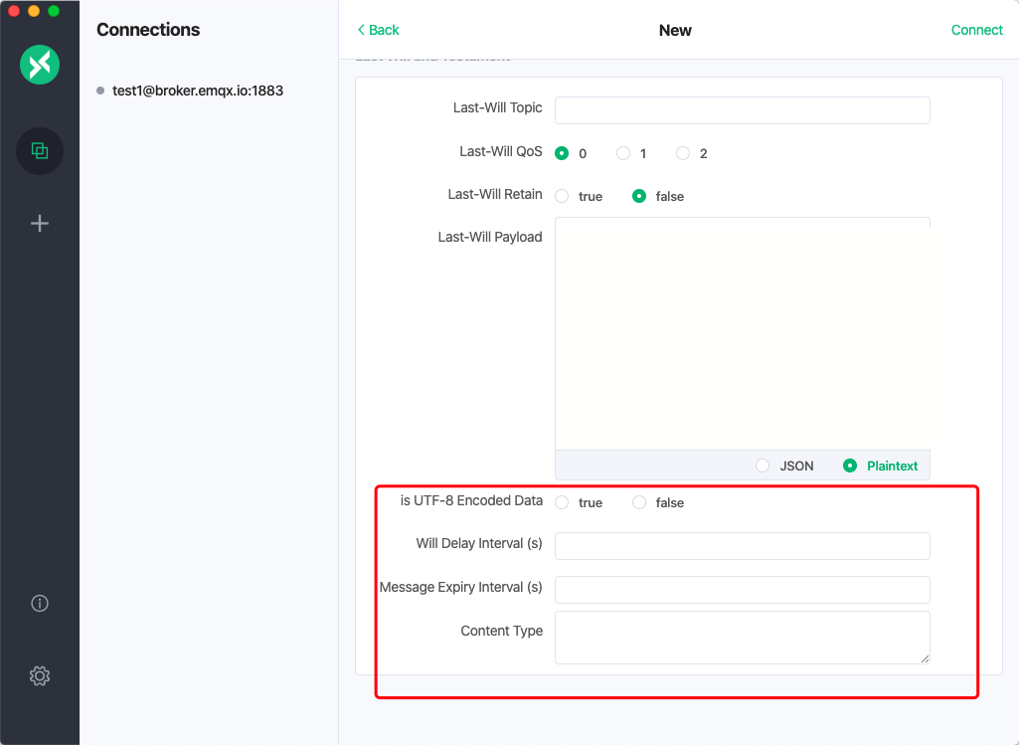
Task: Select Last-Will QoS 0
Action: click(562, 153)
